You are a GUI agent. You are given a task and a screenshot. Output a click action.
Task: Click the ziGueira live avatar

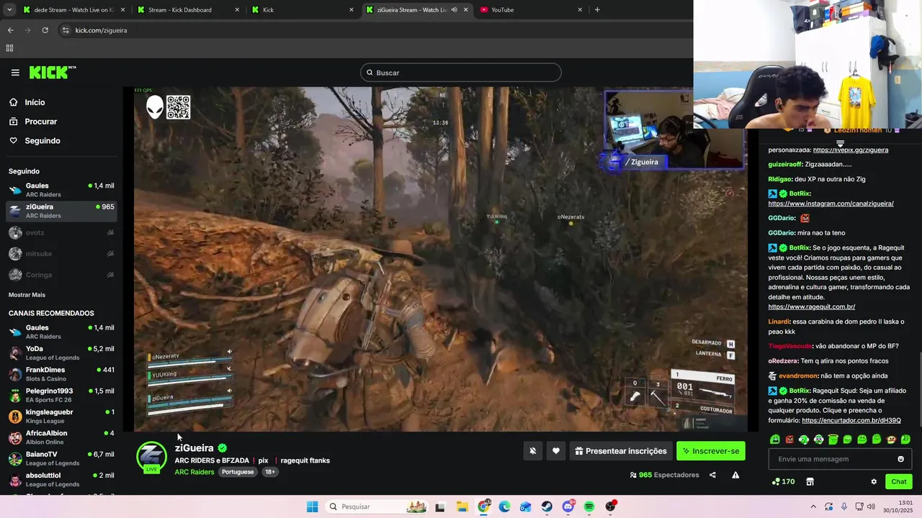pos(152,458)
